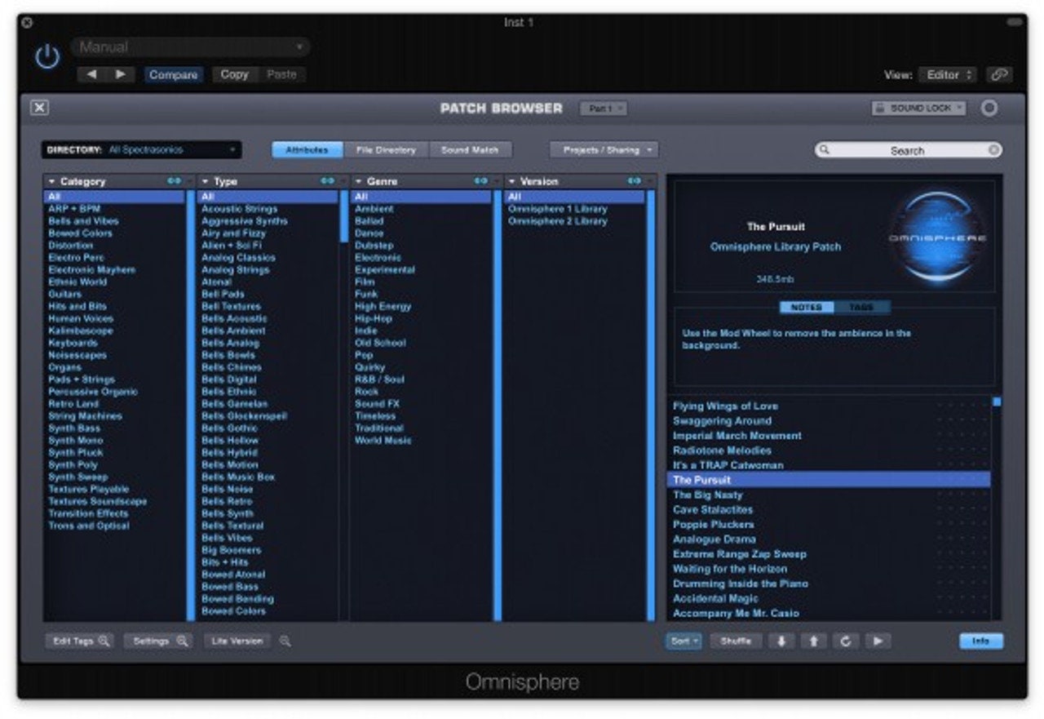1044x719 pixels.
Task: Click the link icon on Type column
Action: point(327,181)
